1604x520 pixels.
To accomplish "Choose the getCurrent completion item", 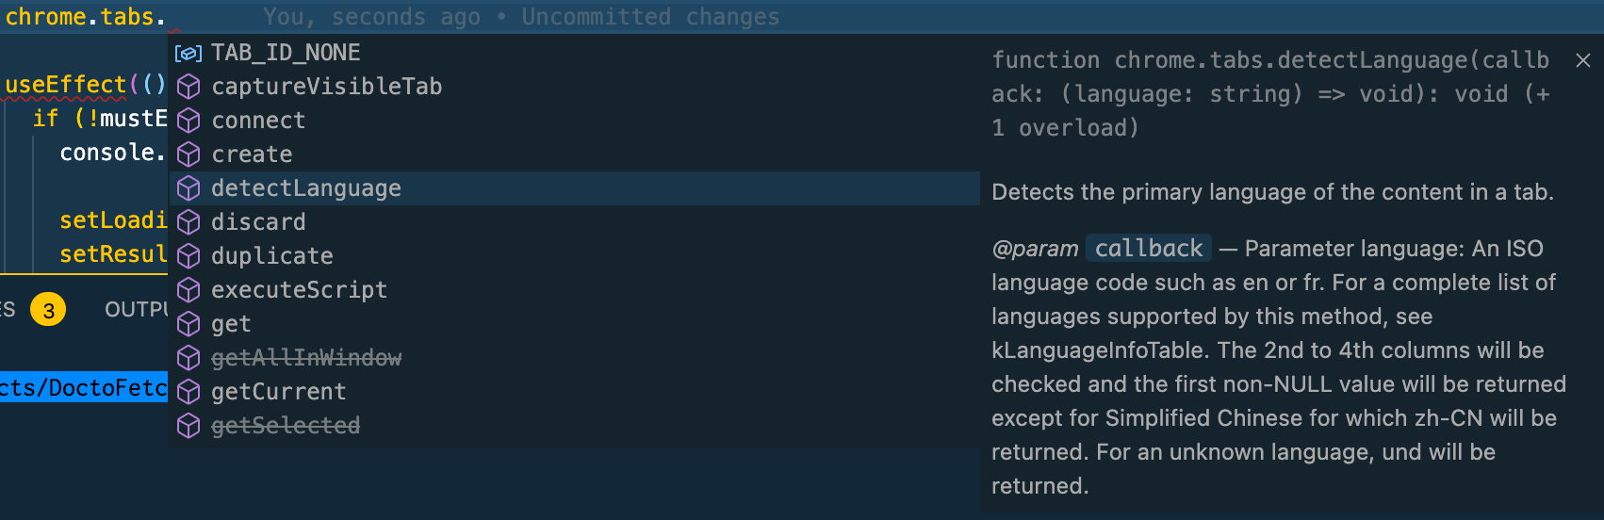I will click(278, 392).
